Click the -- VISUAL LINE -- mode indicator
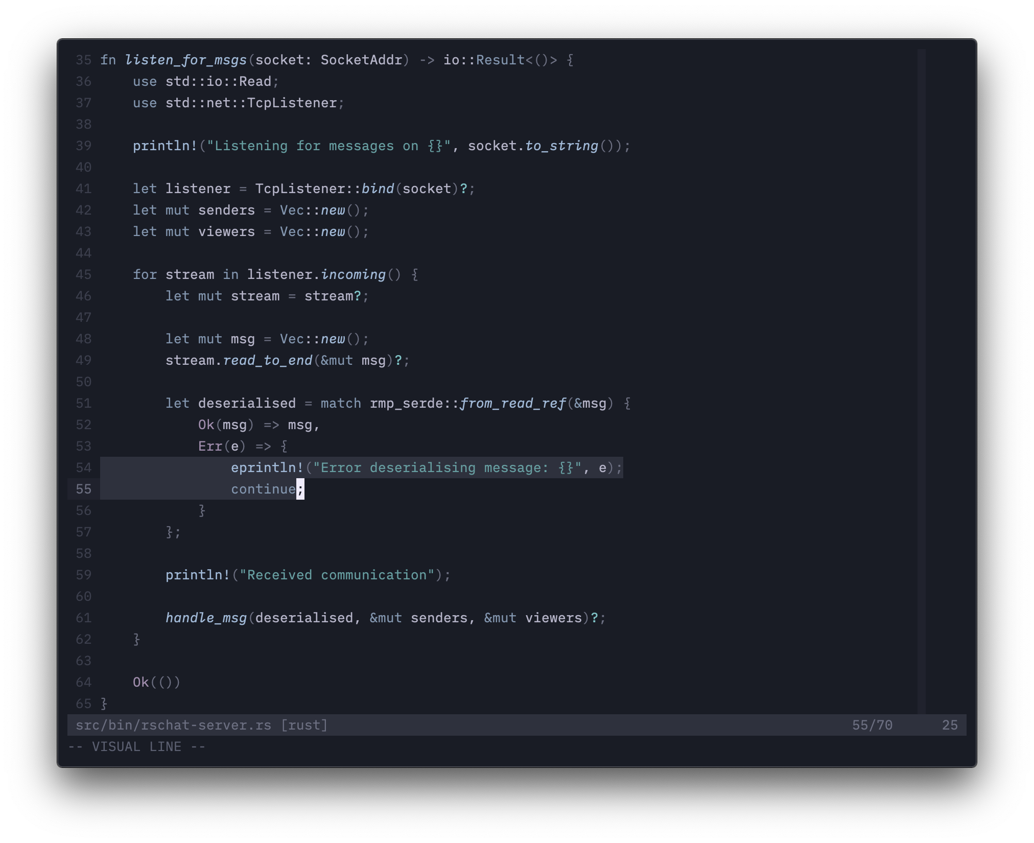 136,747
